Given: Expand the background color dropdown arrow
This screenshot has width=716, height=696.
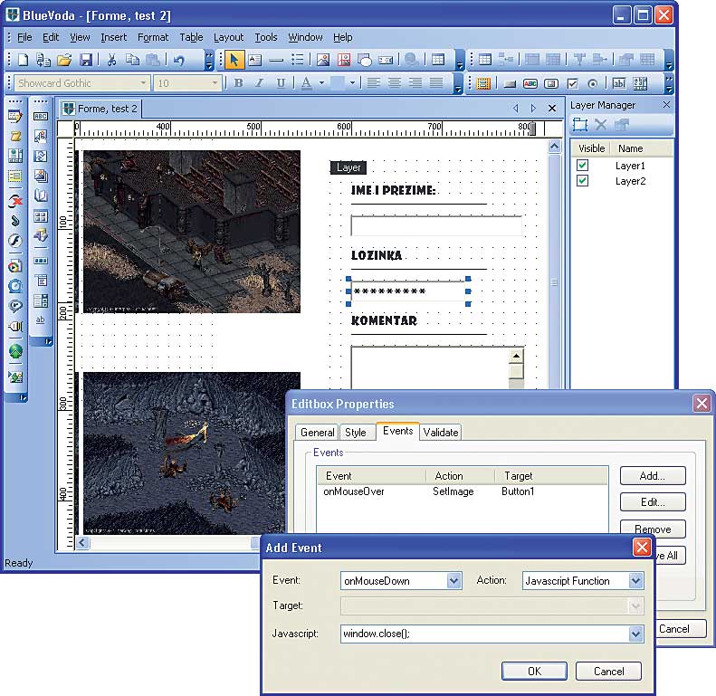Looking at the screenshot, I should click(x=352, y=82).
